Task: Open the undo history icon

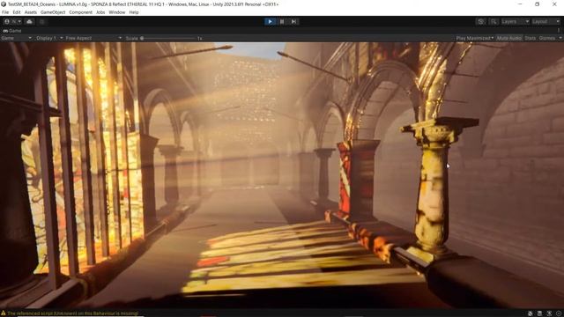Action: (480, 21)
